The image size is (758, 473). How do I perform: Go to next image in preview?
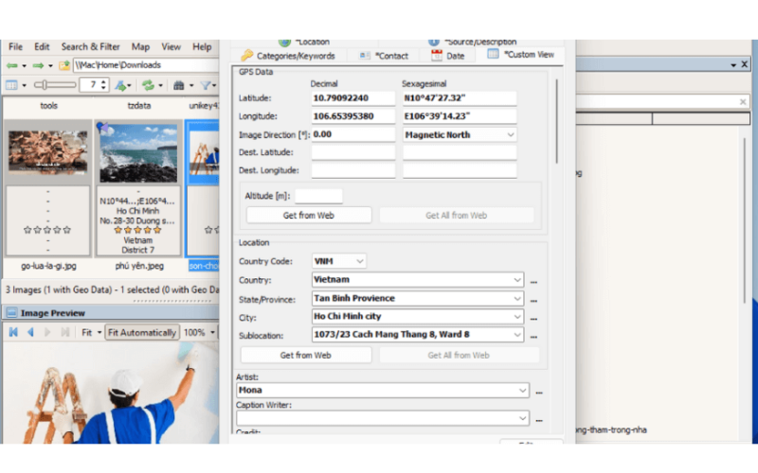coord(47,332)
